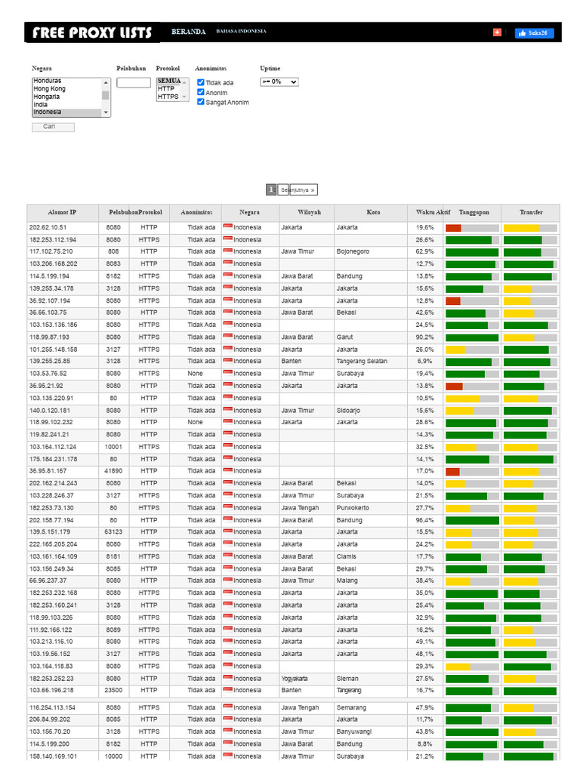This screenshot has width=580, height=773.
Task: Click the Pelabuhan port input field
Action: (x=134, y=82)
